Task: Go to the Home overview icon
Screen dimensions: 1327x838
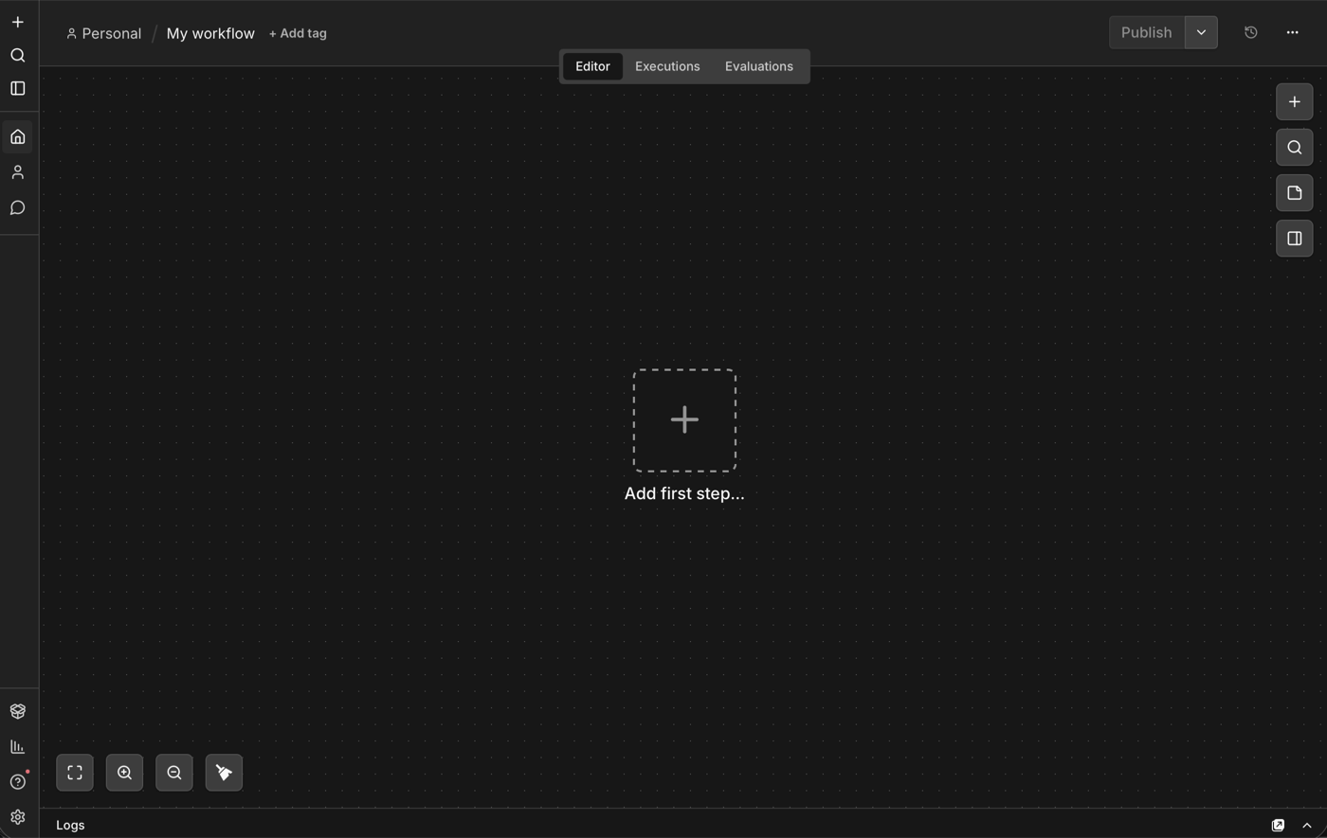Action: coord(17,137)
